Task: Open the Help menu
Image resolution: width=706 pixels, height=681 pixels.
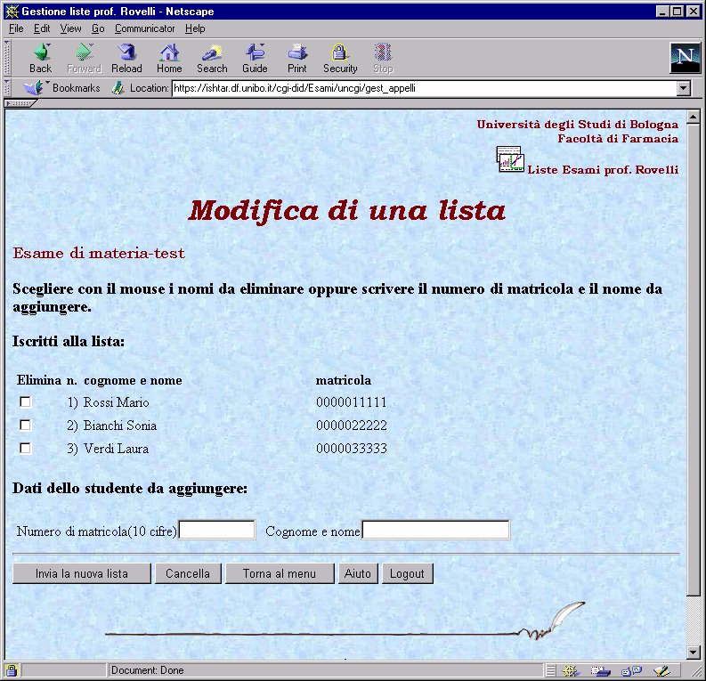Action: tap(195, 28)
